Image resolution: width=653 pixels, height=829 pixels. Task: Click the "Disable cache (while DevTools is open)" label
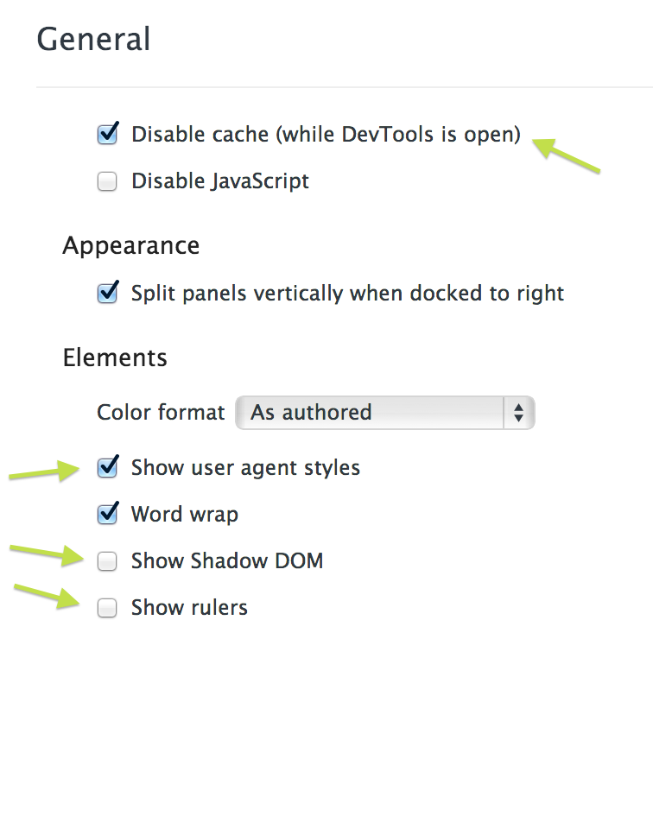pos(326,135)
